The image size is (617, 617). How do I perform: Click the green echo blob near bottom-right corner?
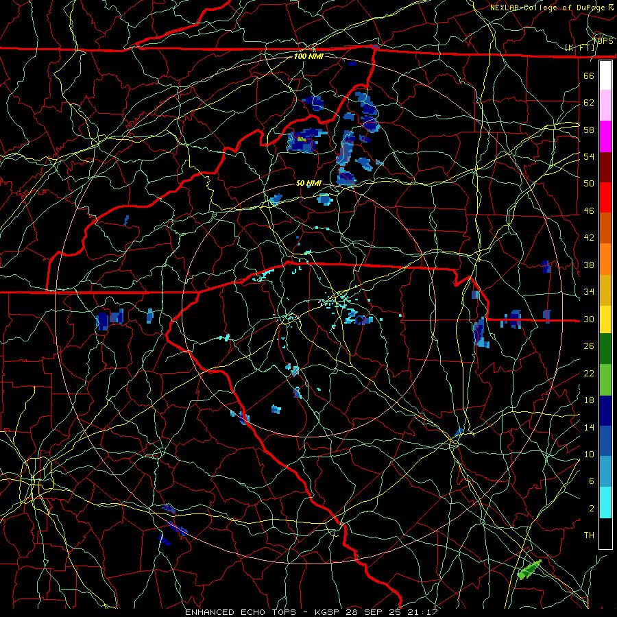coord(530,570)
